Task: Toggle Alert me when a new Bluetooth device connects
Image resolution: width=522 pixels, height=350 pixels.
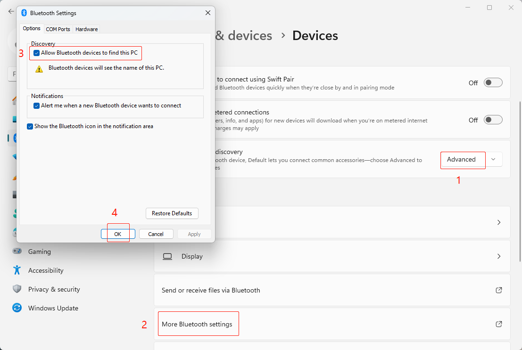Action: [37, 106]
